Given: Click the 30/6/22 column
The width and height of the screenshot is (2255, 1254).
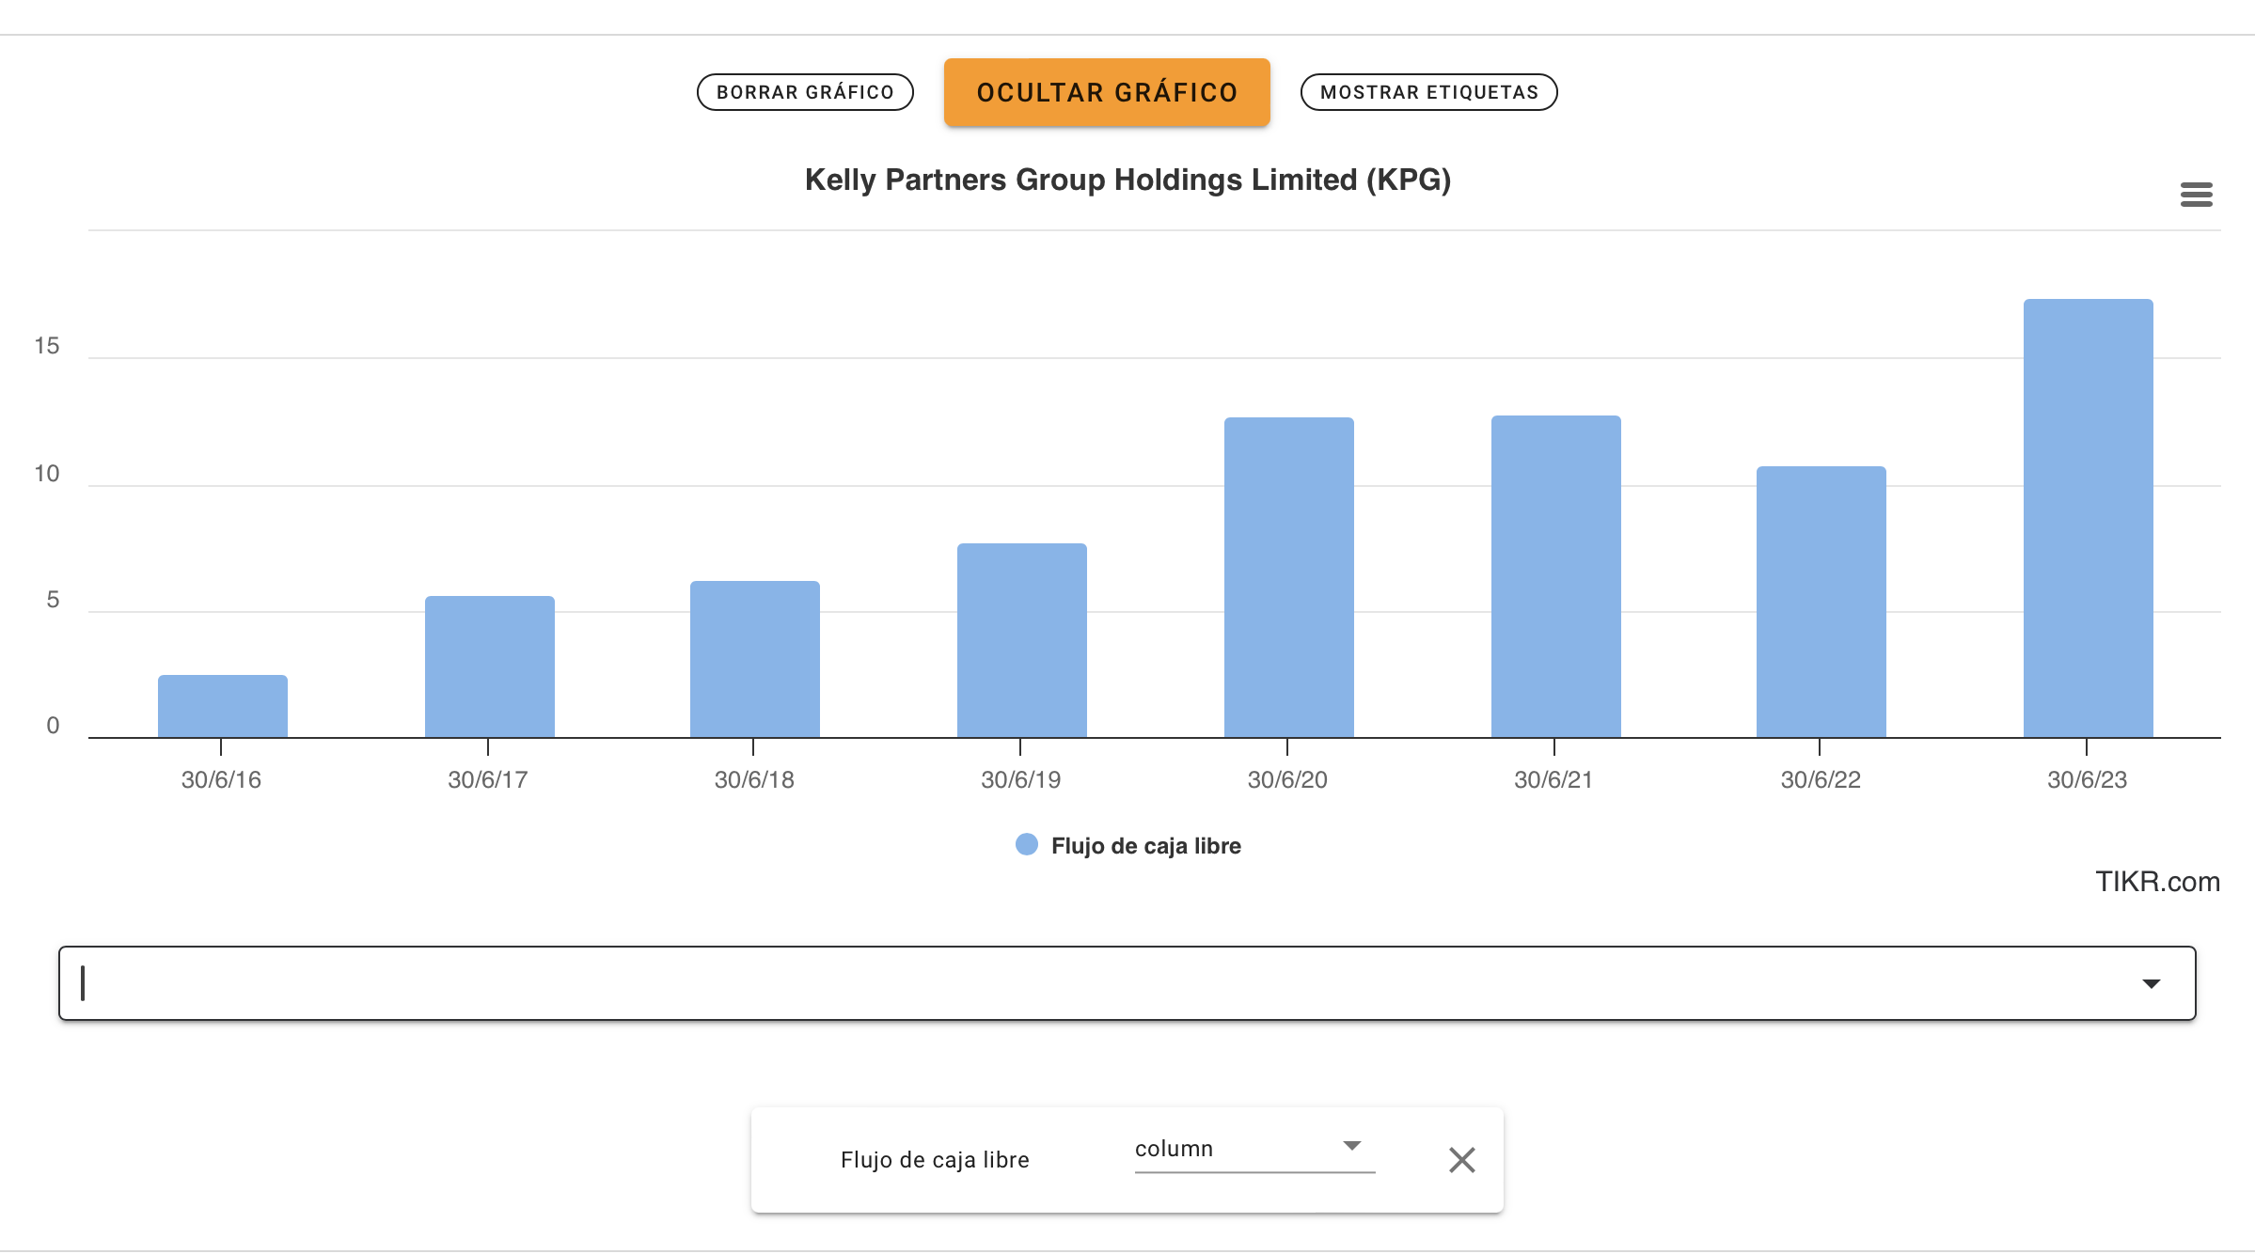Looking at the screenshot, I should 1821,602.
